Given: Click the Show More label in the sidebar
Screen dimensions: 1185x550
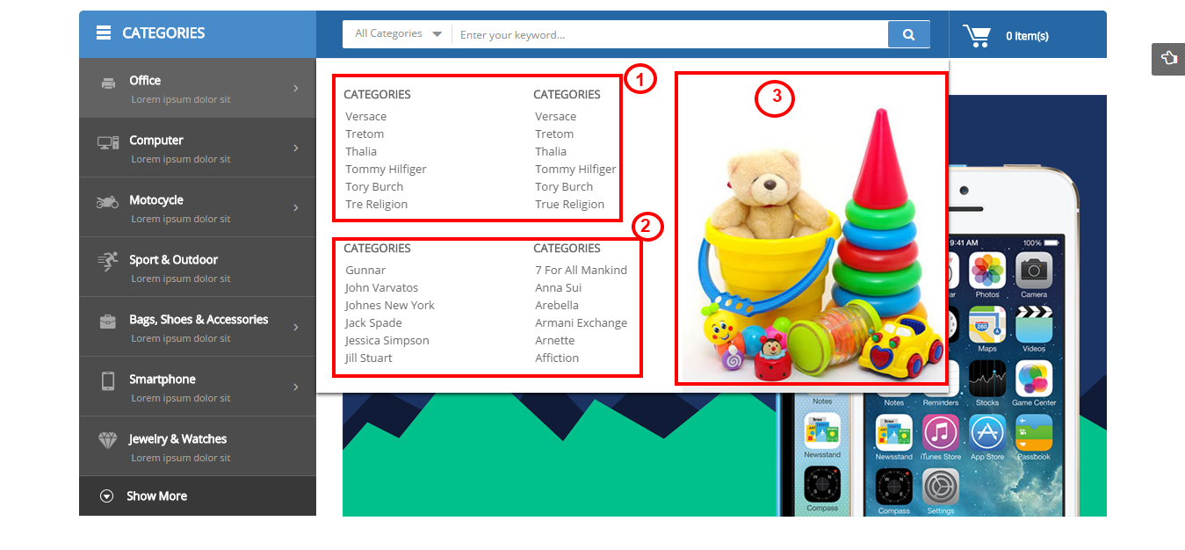Looking at the screenshot, I should pyautogui.click(x=156, y=496).
